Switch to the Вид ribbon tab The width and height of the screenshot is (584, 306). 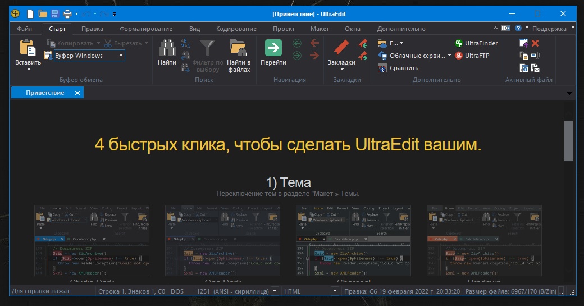(194, 29)
